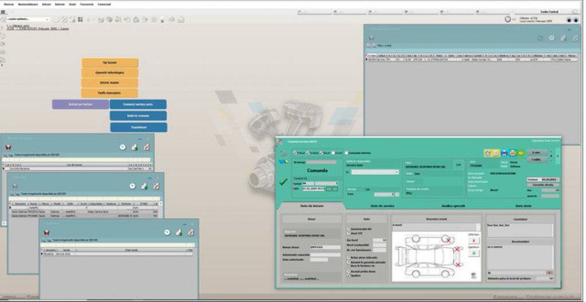Image resolution: width=586 pixels, height=302 pixels.
Task: Click scrollbar of the damage description text box
Action: click(478, 227)
